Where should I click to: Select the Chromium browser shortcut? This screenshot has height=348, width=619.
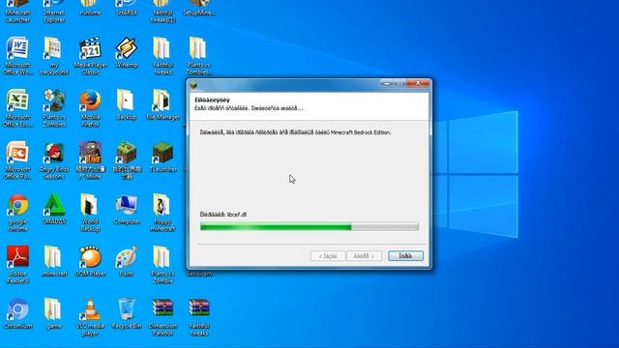click(17, 313)
